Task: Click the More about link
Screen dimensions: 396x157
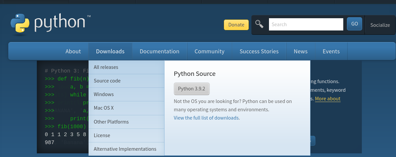Action: [328, 99]
